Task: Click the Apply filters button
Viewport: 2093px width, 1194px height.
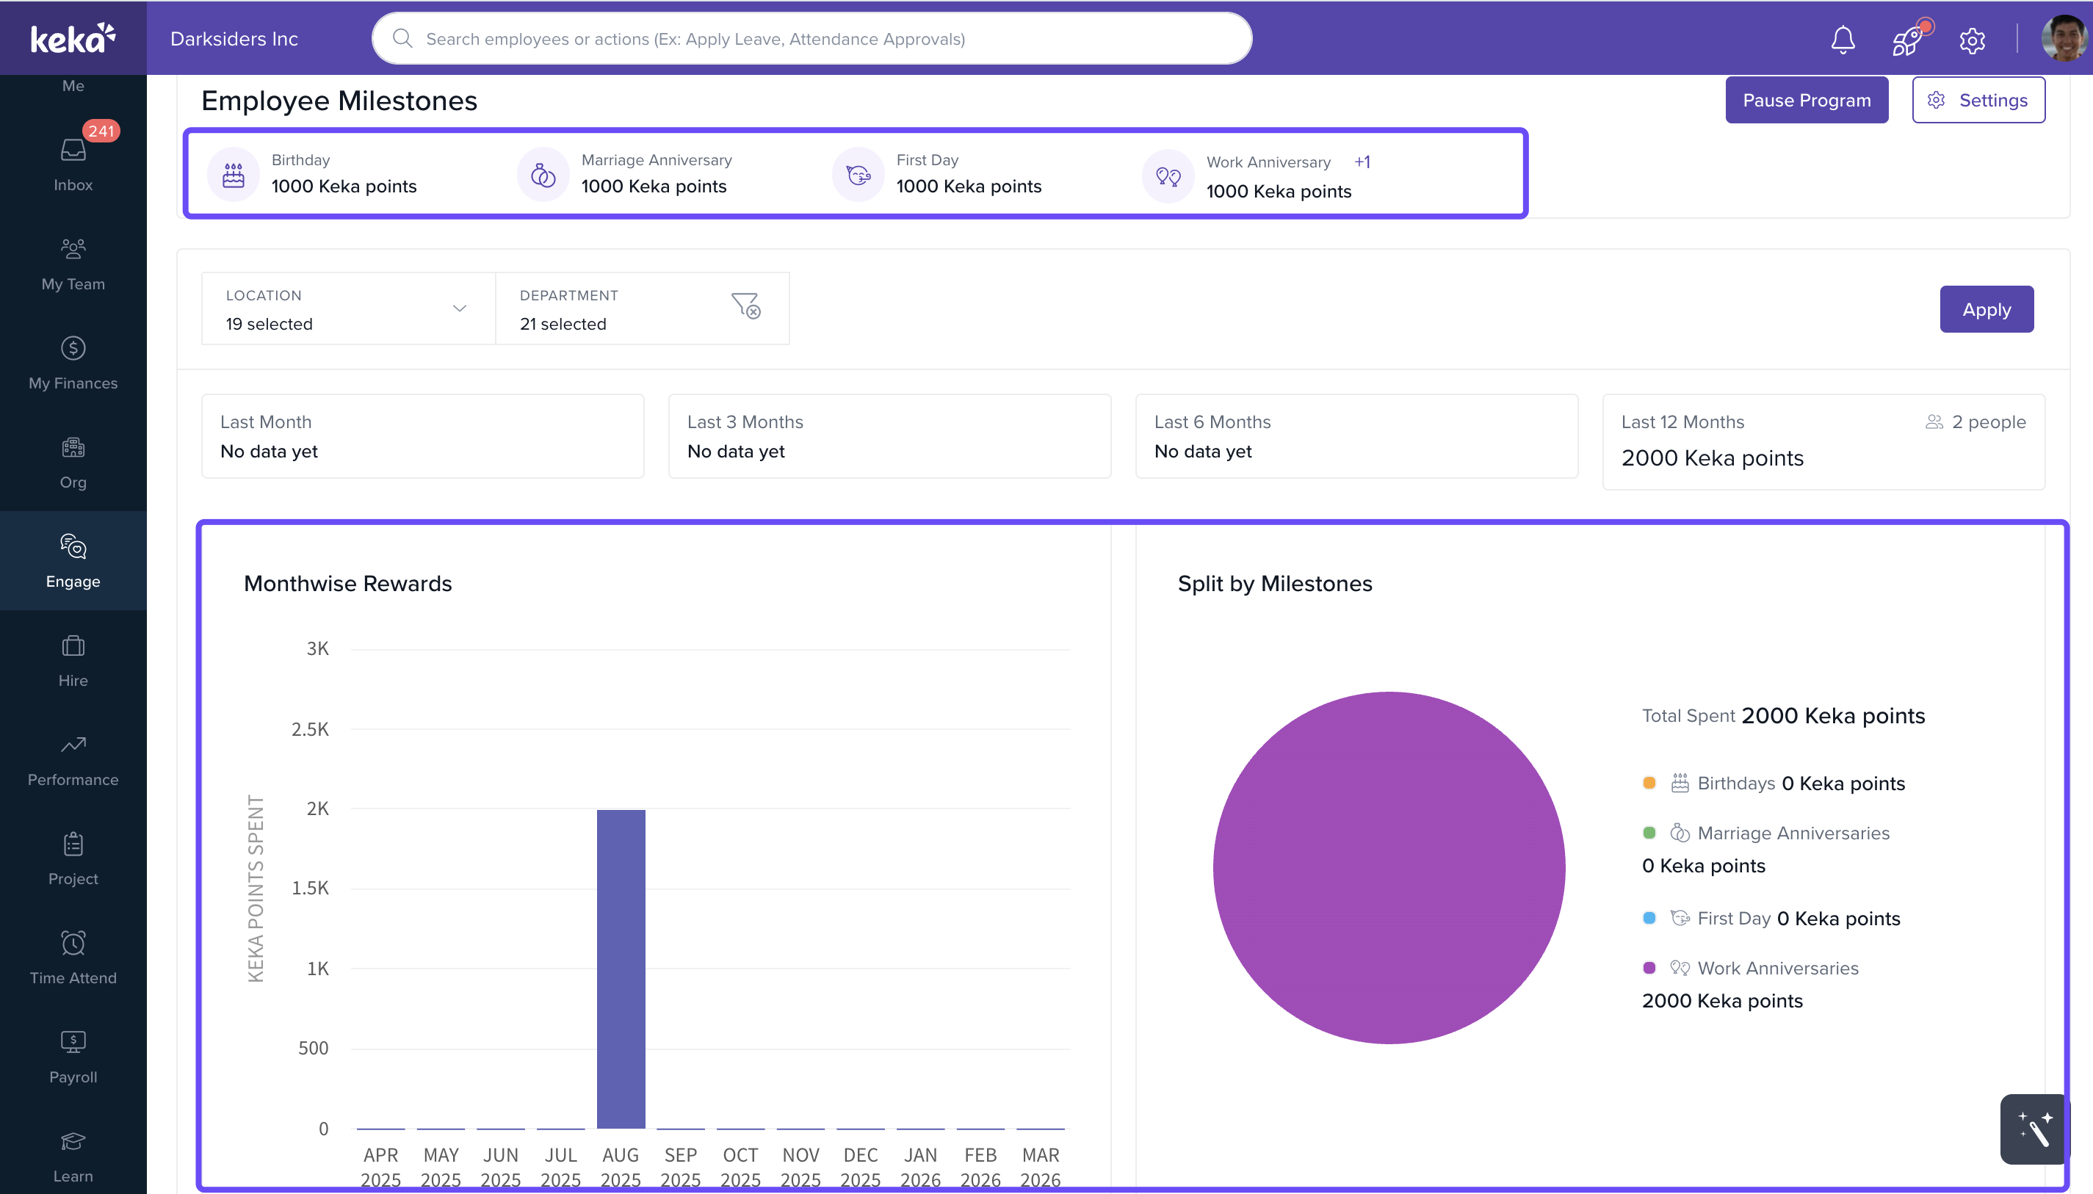Action: click(x=1986, y=309)
